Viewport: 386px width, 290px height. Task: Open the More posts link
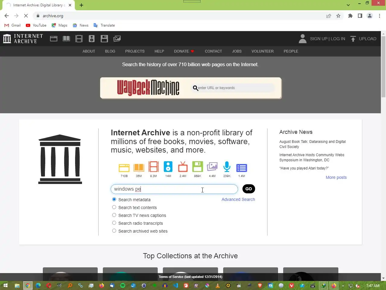click(x=336, y=177)
